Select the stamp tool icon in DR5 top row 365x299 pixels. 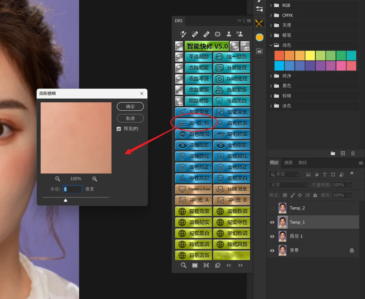pos(229,34)
